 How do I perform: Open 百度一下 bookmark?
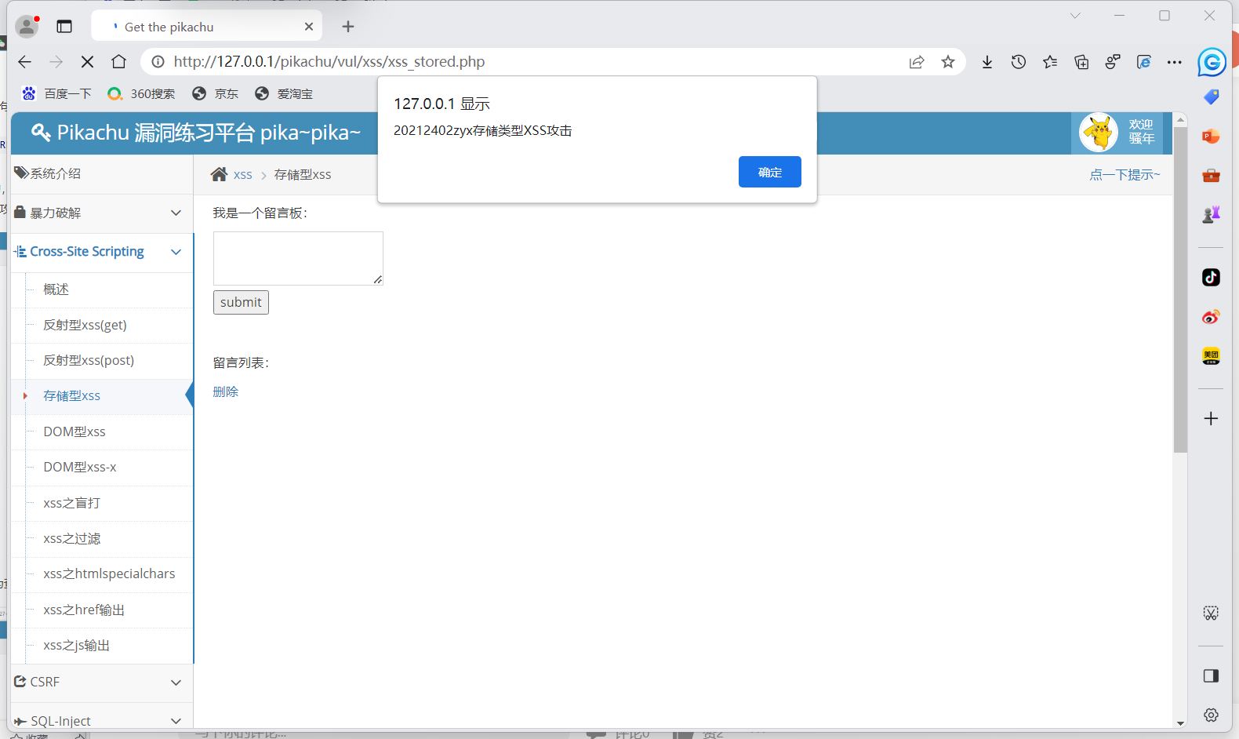[56, 93]
